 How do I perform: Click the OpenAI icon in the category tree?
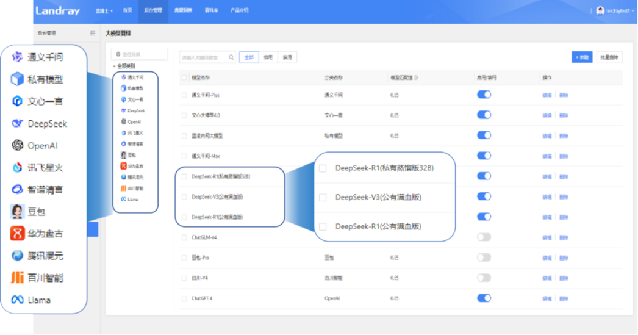[x=123, y=121]
